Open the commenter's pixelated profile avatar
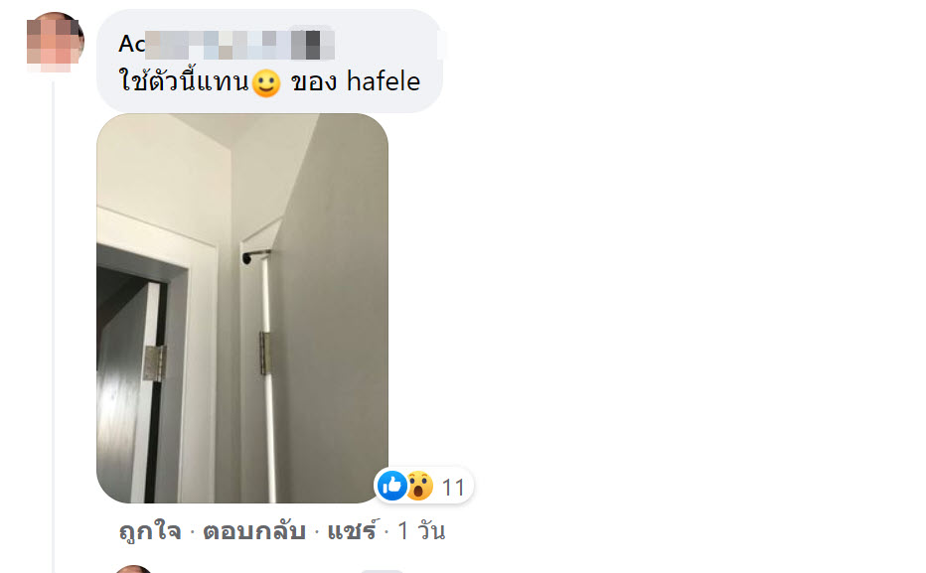 [x=55, y=43]
